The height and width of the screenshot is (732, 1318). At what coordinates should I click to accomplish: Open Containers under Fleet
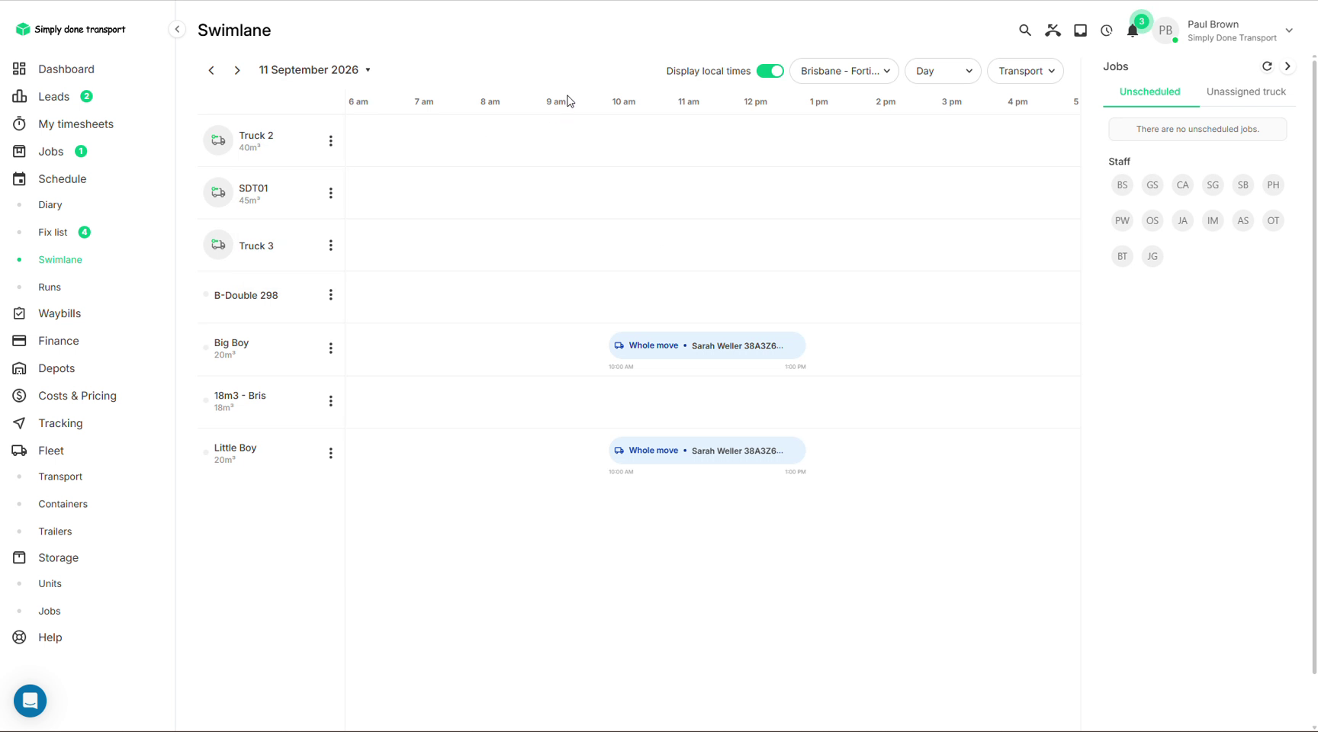click(63, 504)
